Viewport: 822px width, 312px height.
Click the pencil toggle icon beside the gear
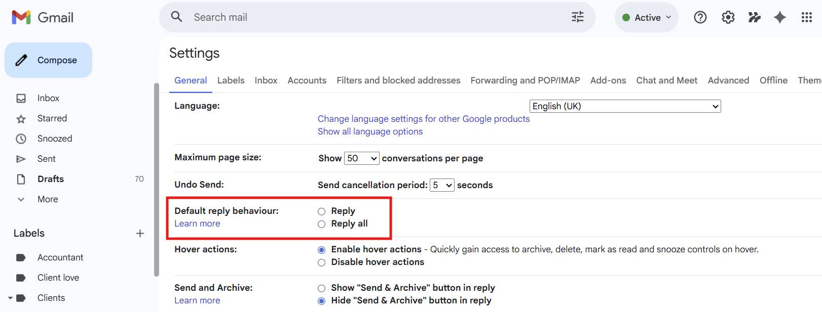pyautogui.click(x=755, y=17)
